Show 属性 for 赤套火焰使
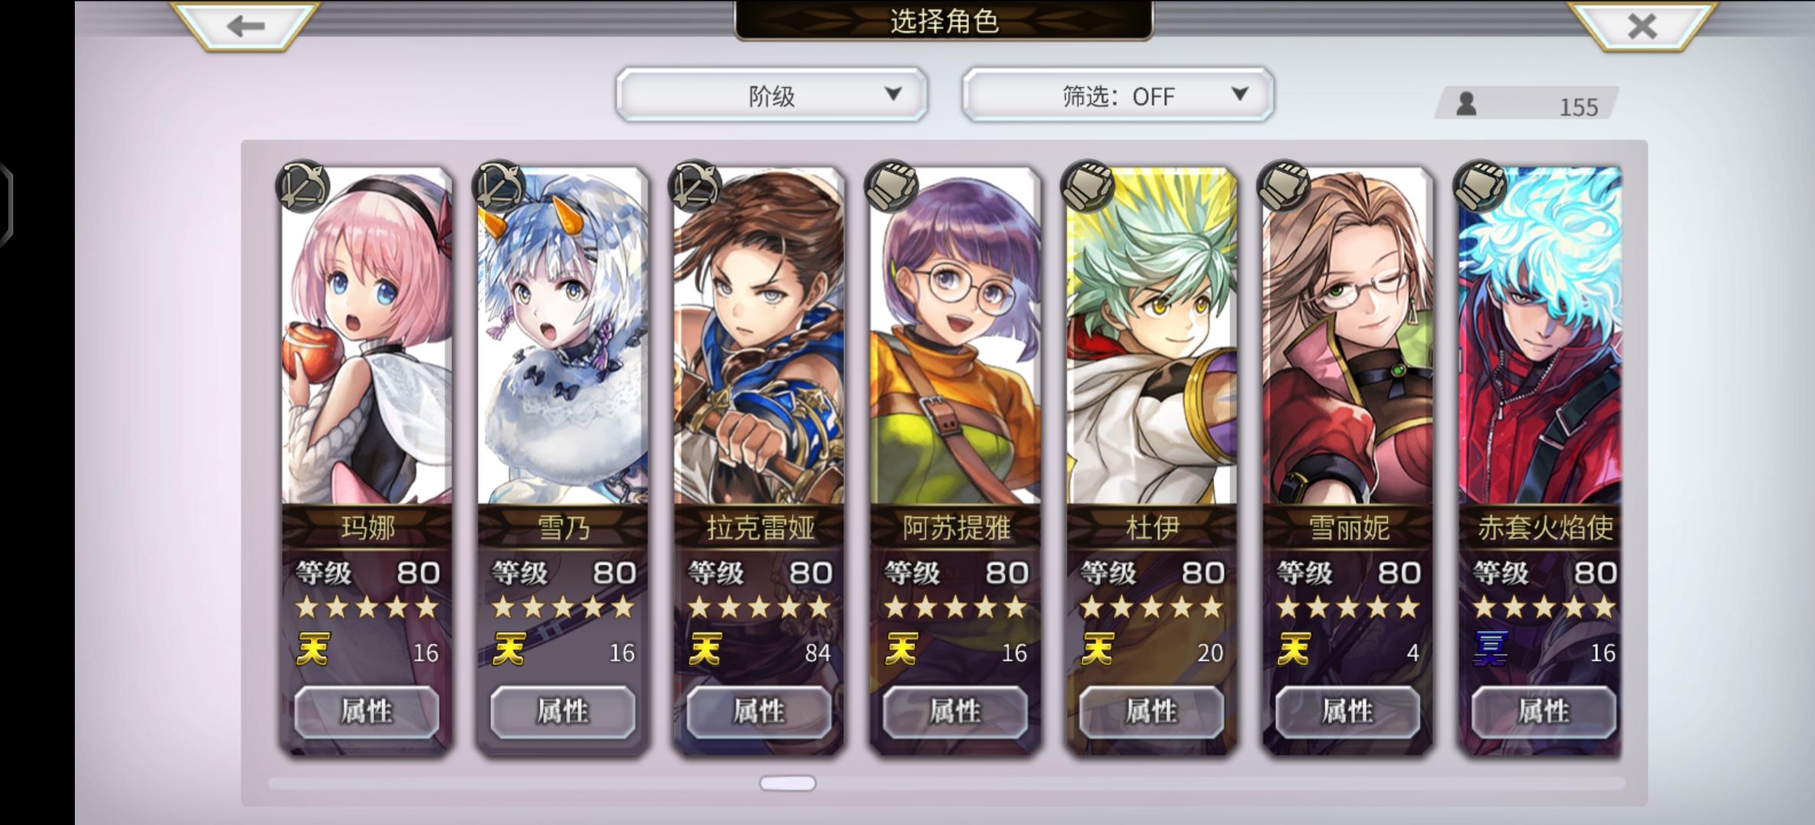Screen dimensions: 1815x825 coord(1544,712)
